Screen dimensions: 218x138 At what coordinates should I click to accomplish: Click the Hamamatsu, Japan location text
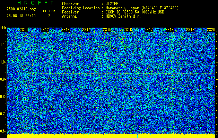tap(142, 8)
